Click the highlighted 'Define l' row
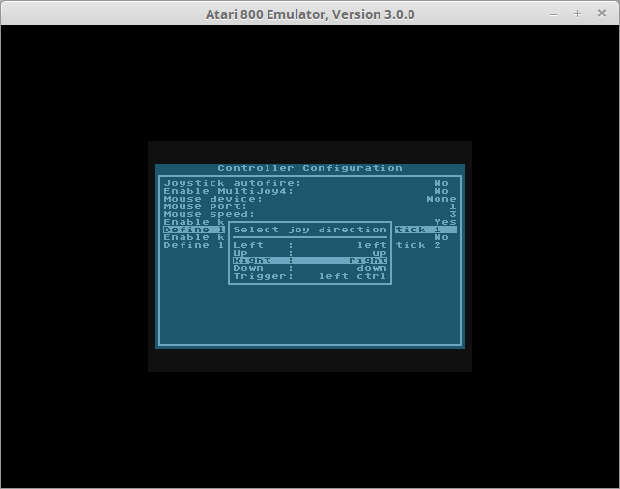Screen dimensions: 620x489 [194, 230]
